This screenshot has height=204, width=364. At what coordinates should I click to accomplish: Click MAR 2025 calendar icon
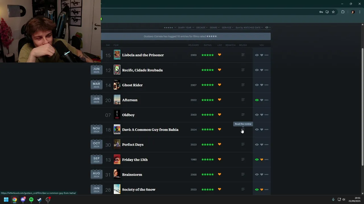96,85
